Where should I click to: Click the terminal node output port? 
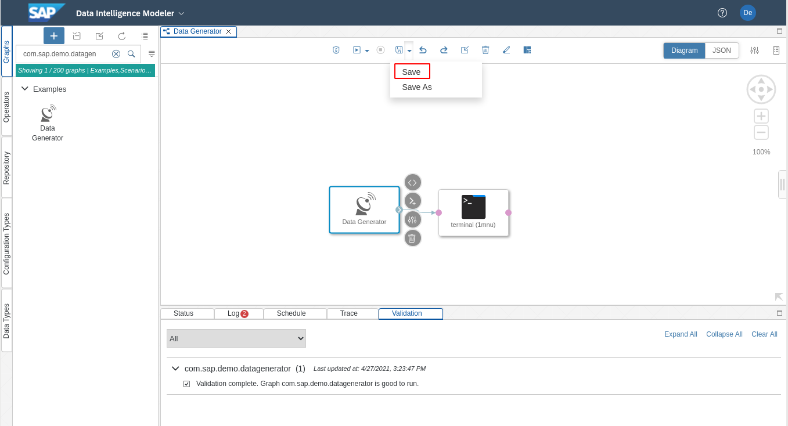(509, 212)
